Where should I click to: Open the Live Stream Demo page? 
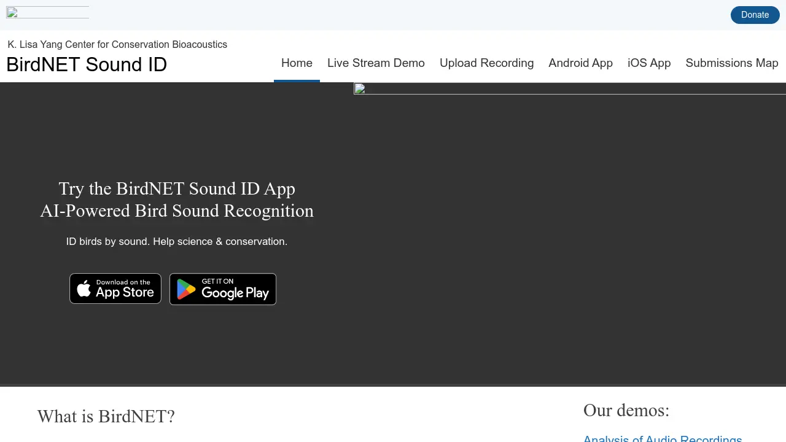point(376,63)
